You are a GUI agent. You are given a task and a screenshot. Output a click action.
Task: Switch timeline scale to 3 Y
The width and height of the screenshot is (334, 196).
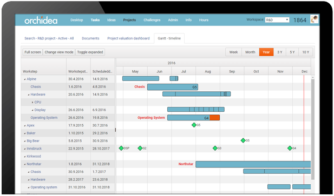280,52
